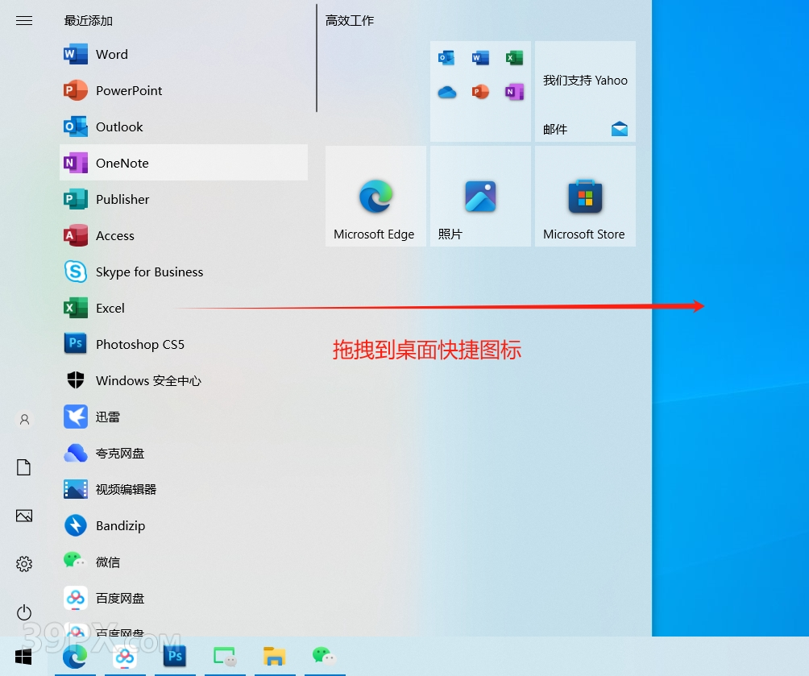Click Excel icon in the Office tile folder

(514, 58)
